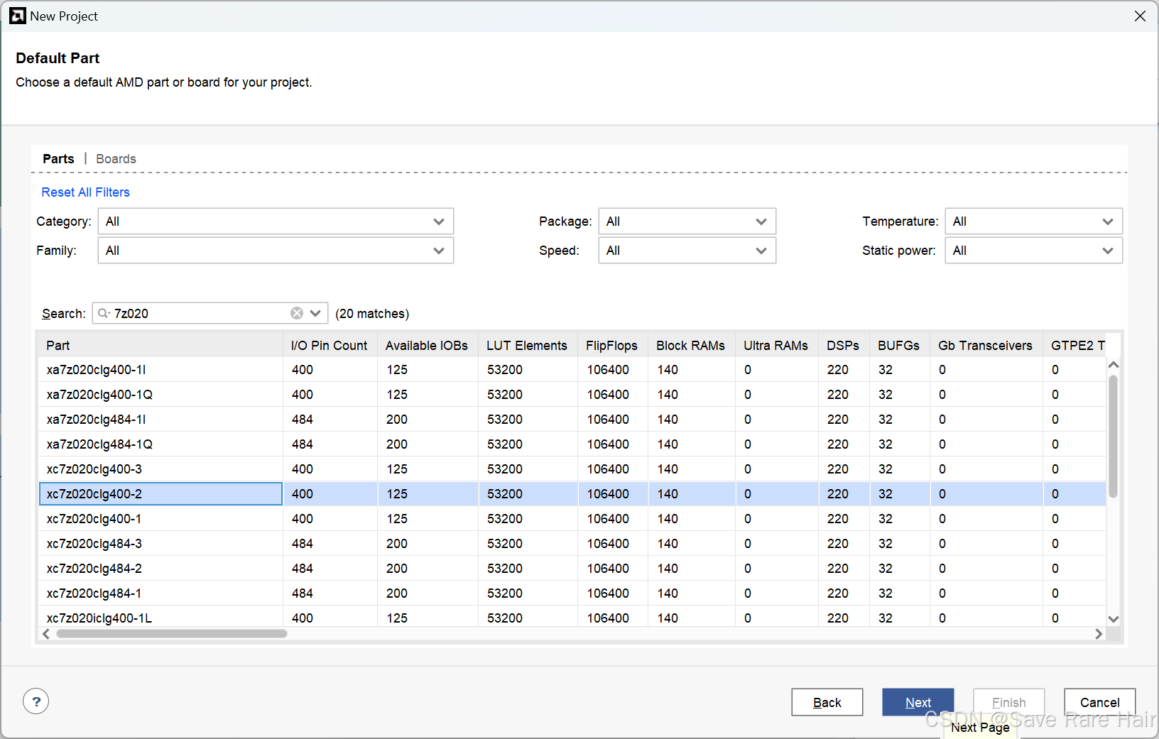Click the table's scroll right arrow
The width and height of the screenshot is (1159, 739).
1099,634
